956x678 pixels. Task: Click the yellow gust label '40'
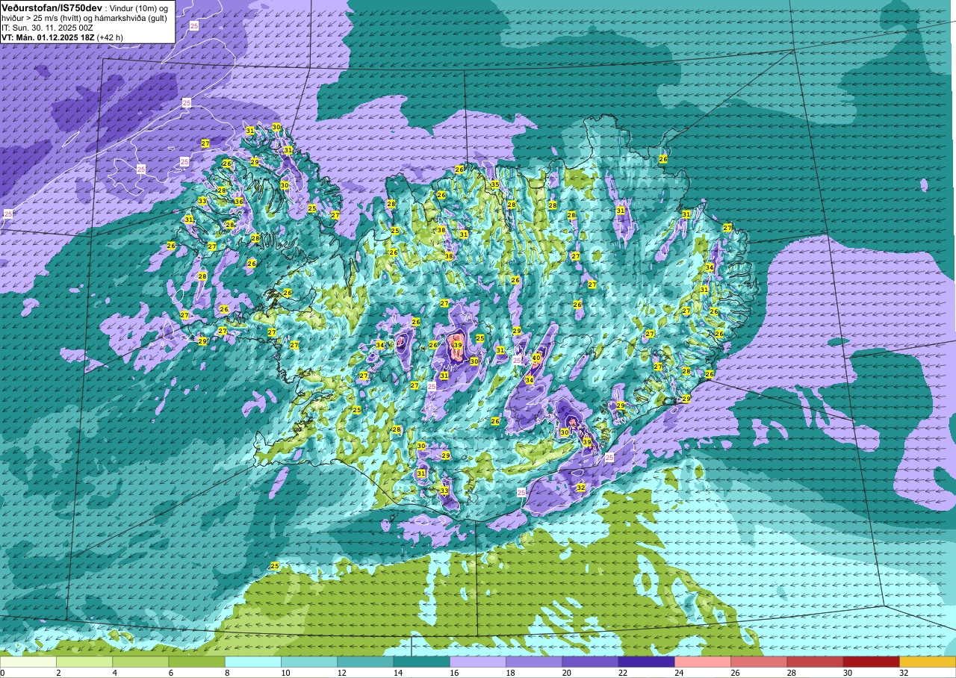(536, 358)
